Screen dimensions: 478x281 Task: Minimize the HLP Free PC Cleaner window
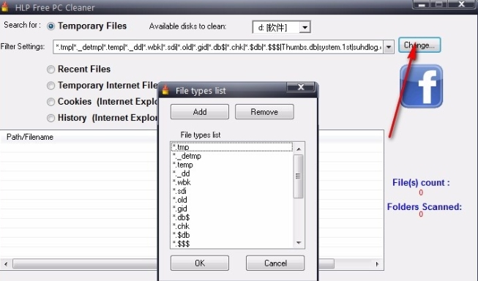(422, 4)
